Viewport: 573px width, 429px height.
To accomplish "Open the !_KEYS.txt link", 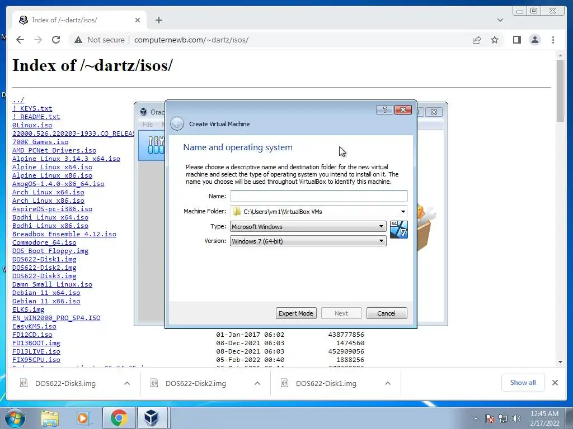I will [x=32, y=108].
